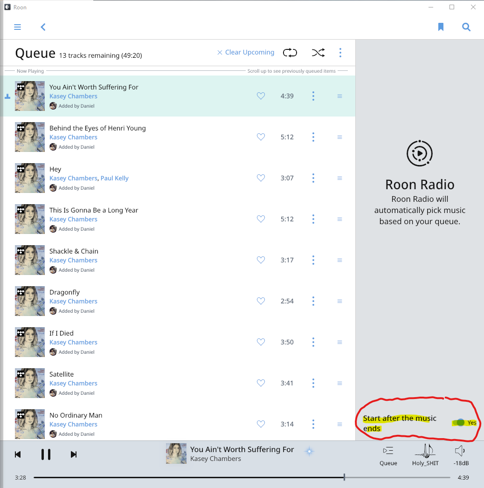Click Kasey Chambers artist name in footer
The image size is (484, 488).
click(x=215, y=459)
